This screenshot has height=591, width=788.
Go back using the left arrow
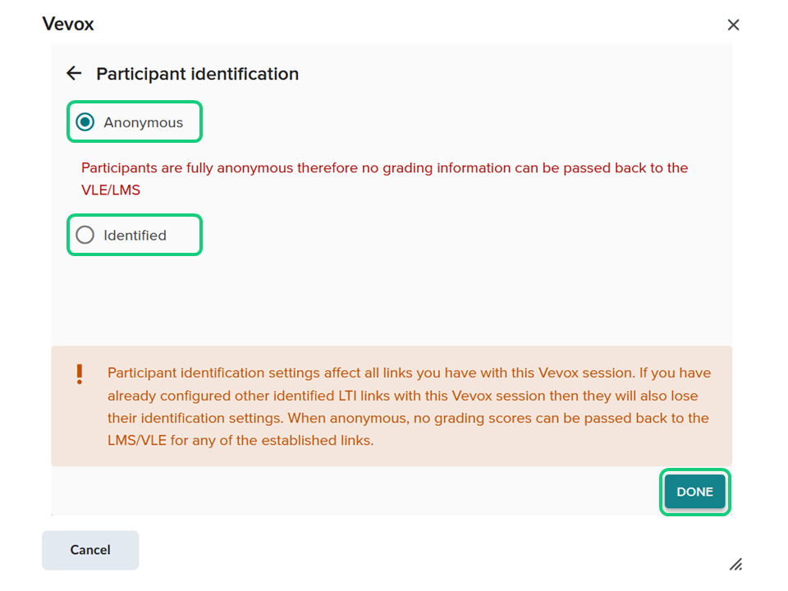point(74,74)
